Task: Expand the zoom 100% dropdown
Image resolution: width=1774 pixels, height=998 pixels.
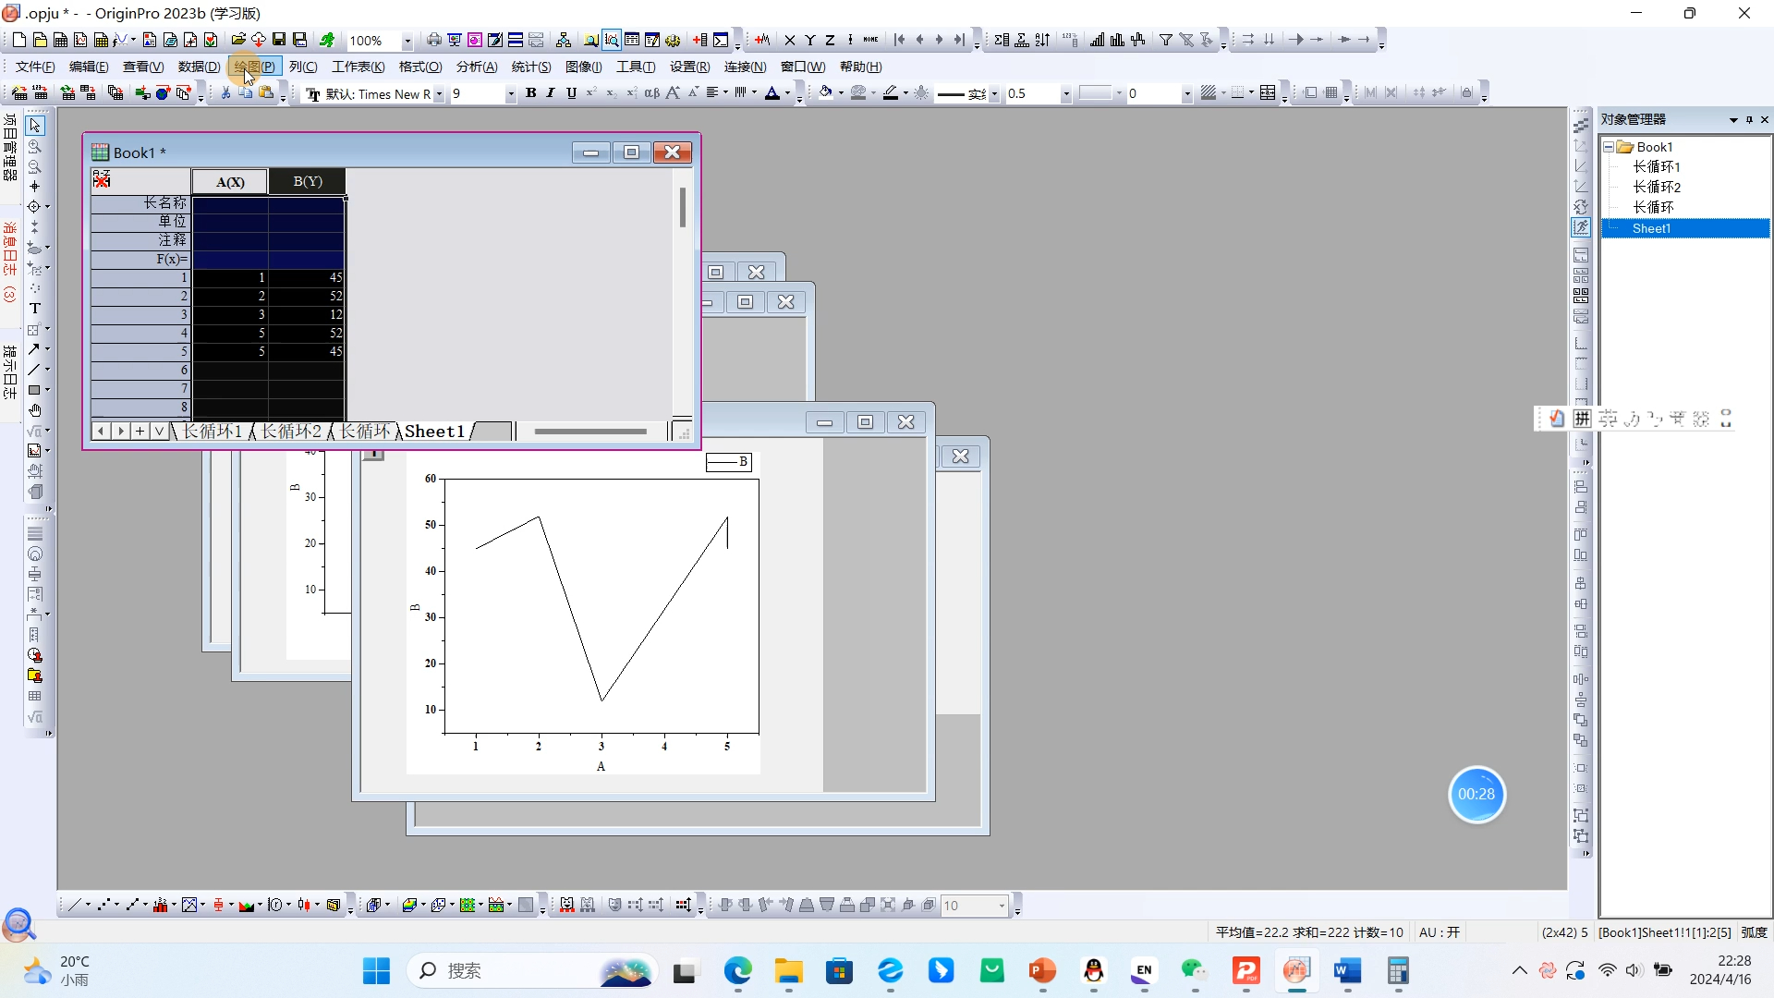Action: (x=407, y=41)
